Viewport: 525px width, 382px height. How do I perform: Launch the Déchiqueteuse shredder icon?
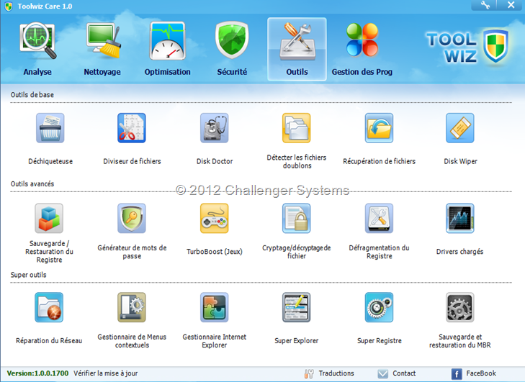coord(50,128)
